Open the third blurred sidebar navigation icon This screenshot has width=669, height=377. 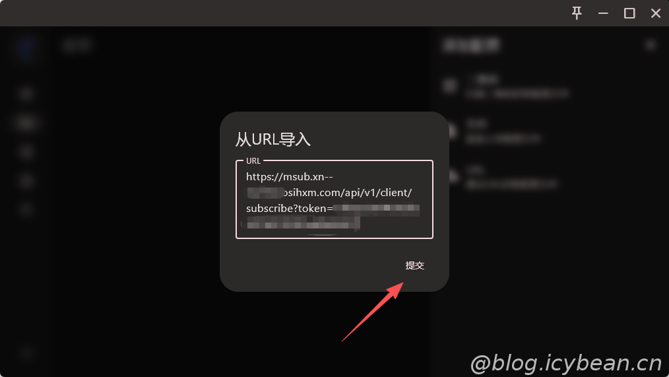tap(26, 152)
